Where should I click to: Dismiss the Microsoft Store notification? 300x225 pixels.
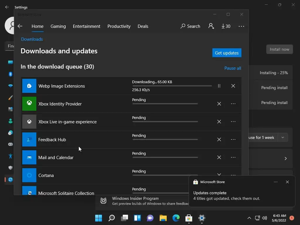coord(287,182)
